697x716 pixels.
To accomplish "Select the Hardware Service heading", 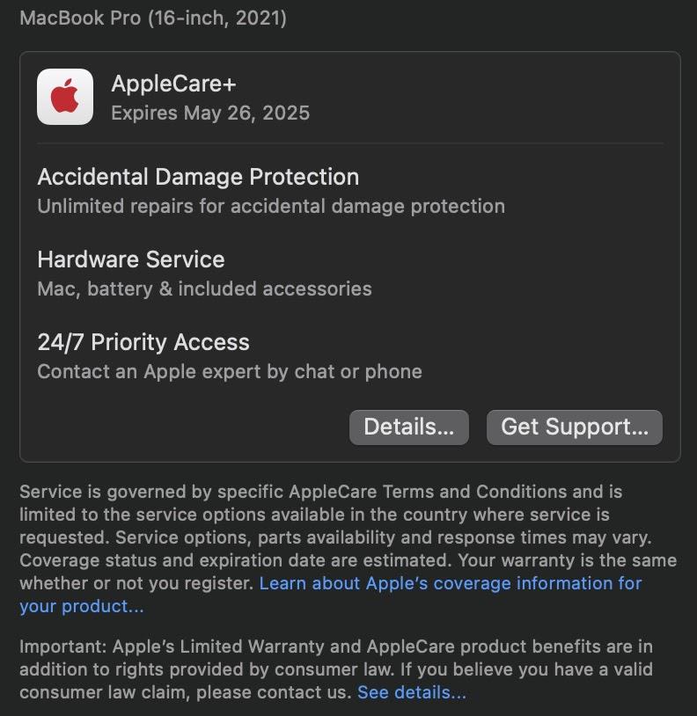I will 131,259.
